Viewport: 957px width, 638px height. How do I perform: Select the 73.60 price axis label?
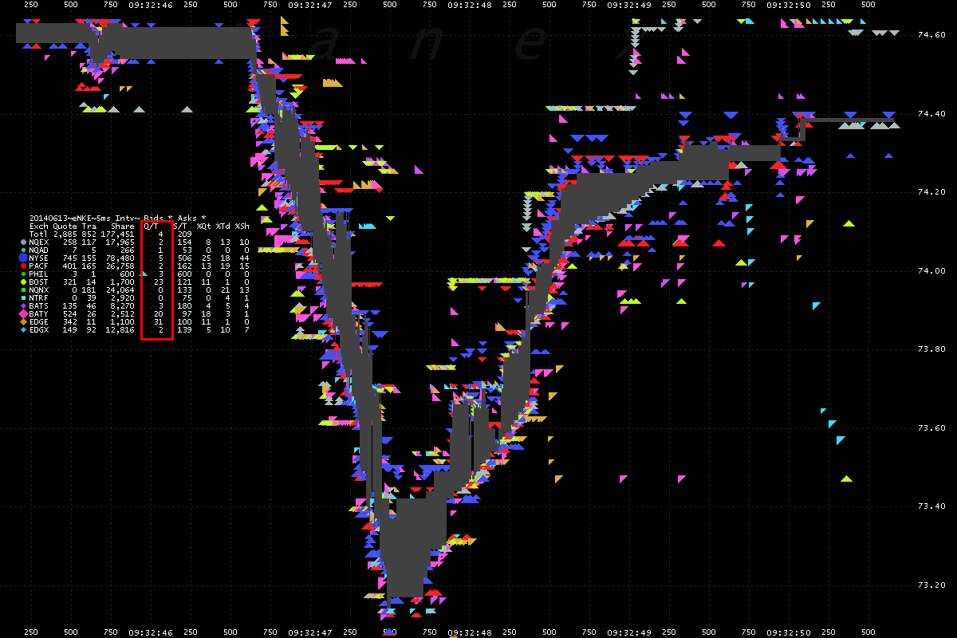click(931, 428)
